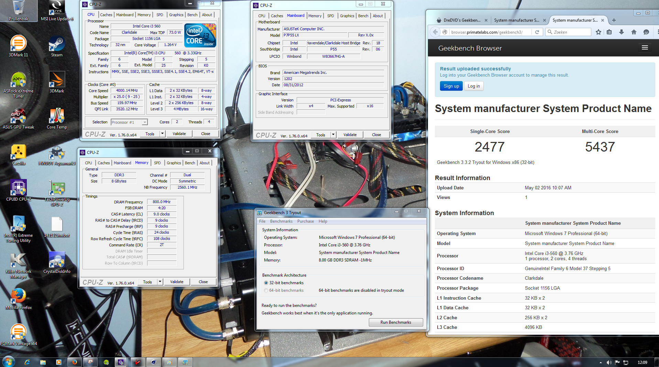Click the taskbar clock showing 12:09
This screenshot has height=367, width=659.
coord(642,363)
